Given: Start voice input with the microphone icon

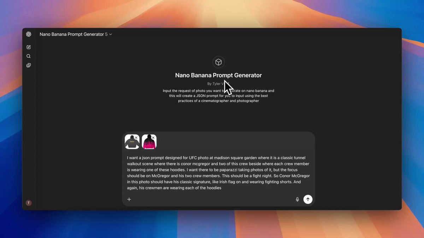Looking at the screenshot, I should [x=297, y=199].
